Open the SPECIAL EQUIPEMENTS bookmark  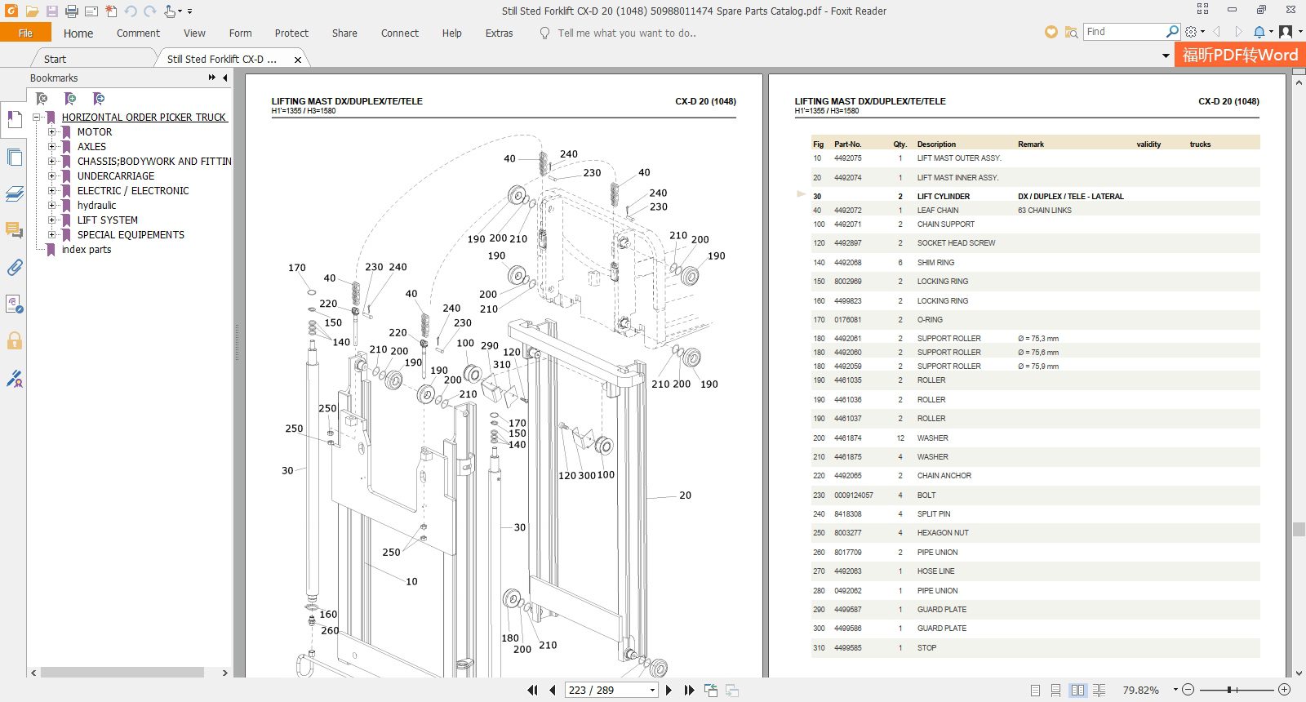tap(131, 234)
